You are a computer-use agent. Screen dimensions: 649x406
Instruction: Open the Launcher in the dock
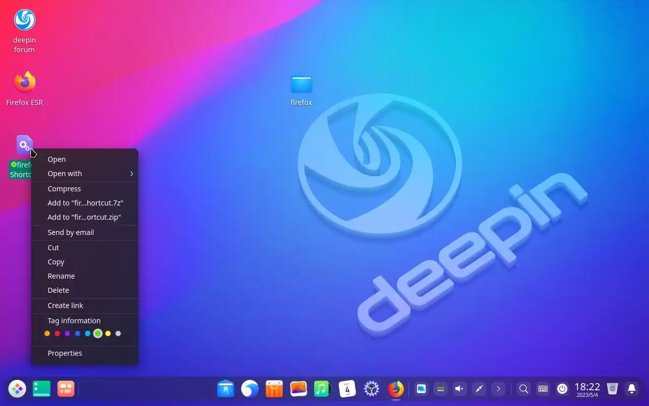click(x=17, y=389)
